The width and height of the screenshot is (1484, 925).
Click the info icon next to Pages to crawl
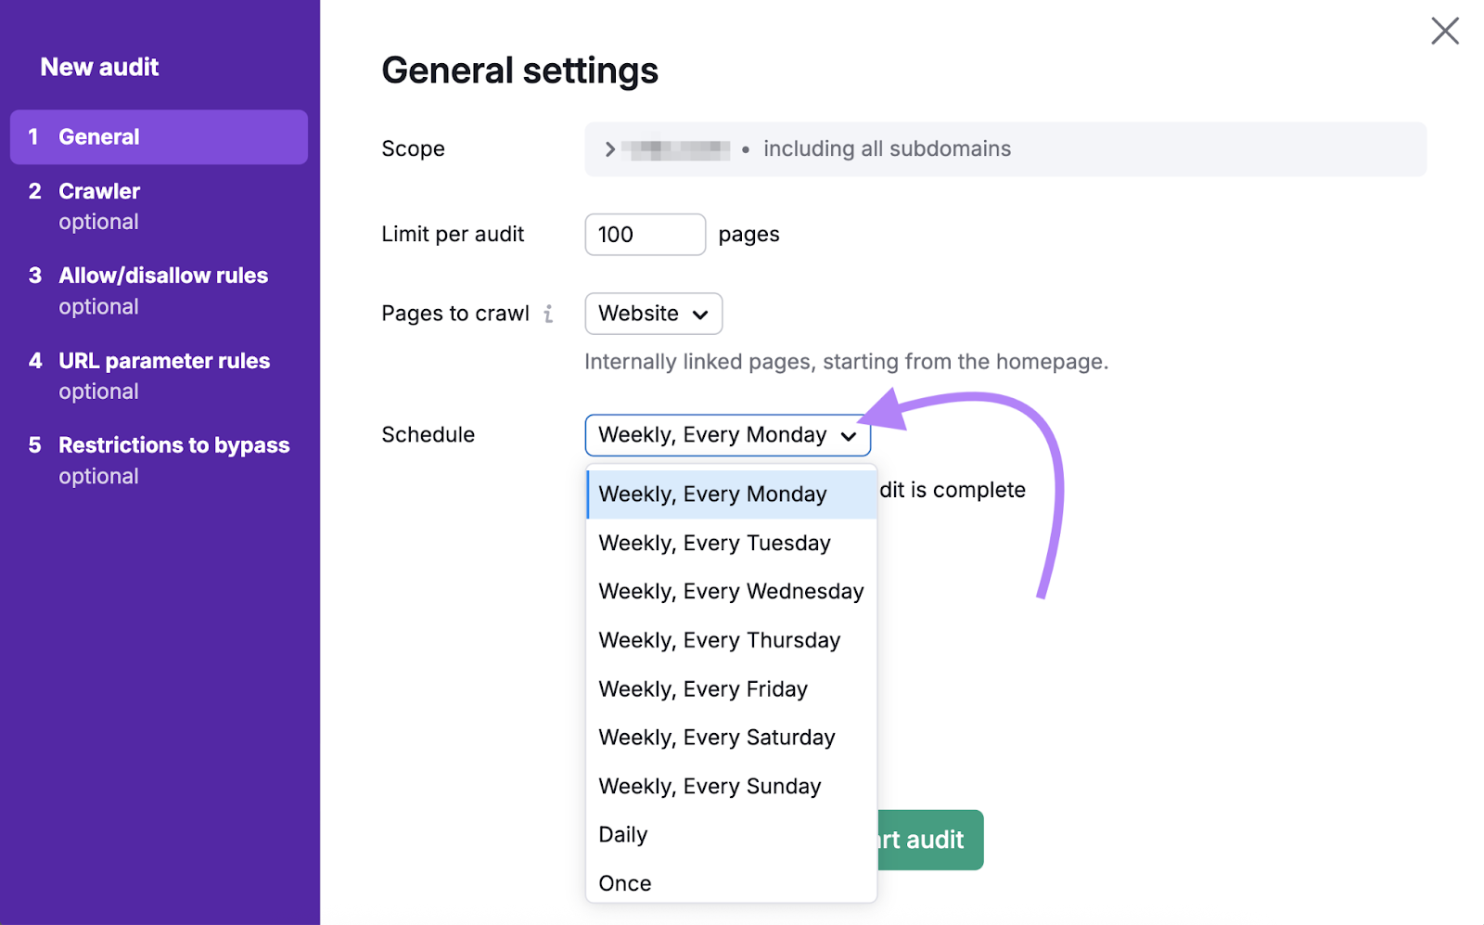point(550,314)
